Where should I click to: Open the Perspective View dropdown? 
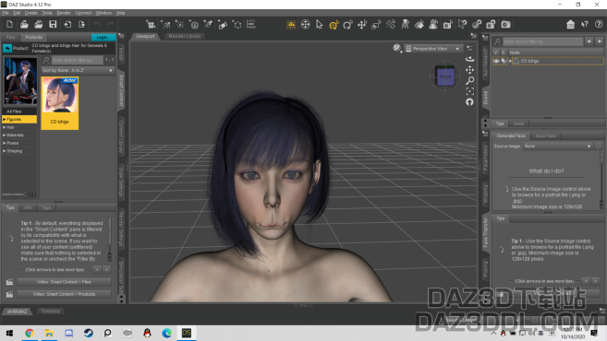[x=432, y=49]
